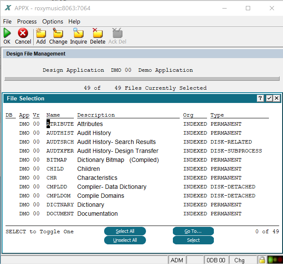This screenshot has height=264, width=283.
Task: Click the Audit History- Search Results description
Action: click(117, 142)
